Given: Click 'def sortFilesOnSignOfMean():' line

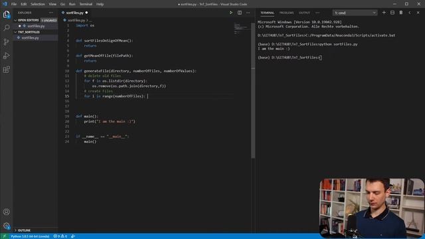Looking at the screenshot, I should point(104,40).
